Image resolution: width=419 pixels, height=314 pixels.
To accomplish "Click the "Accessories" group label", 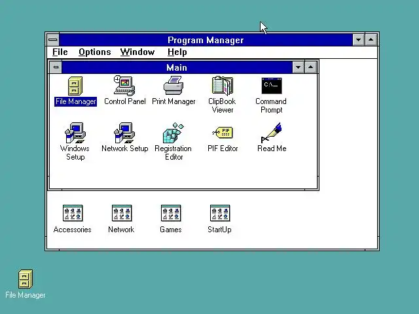I will point(73,230).
